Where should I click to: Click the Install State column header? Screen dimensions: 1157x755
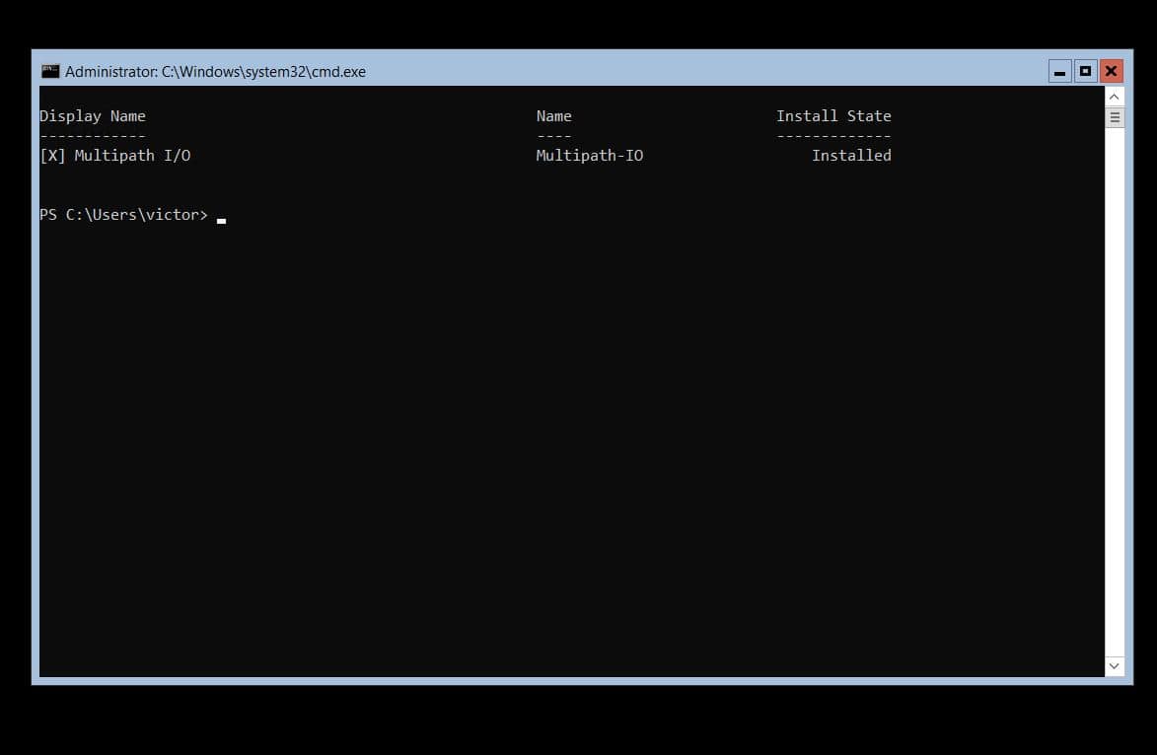click(833, 115)
